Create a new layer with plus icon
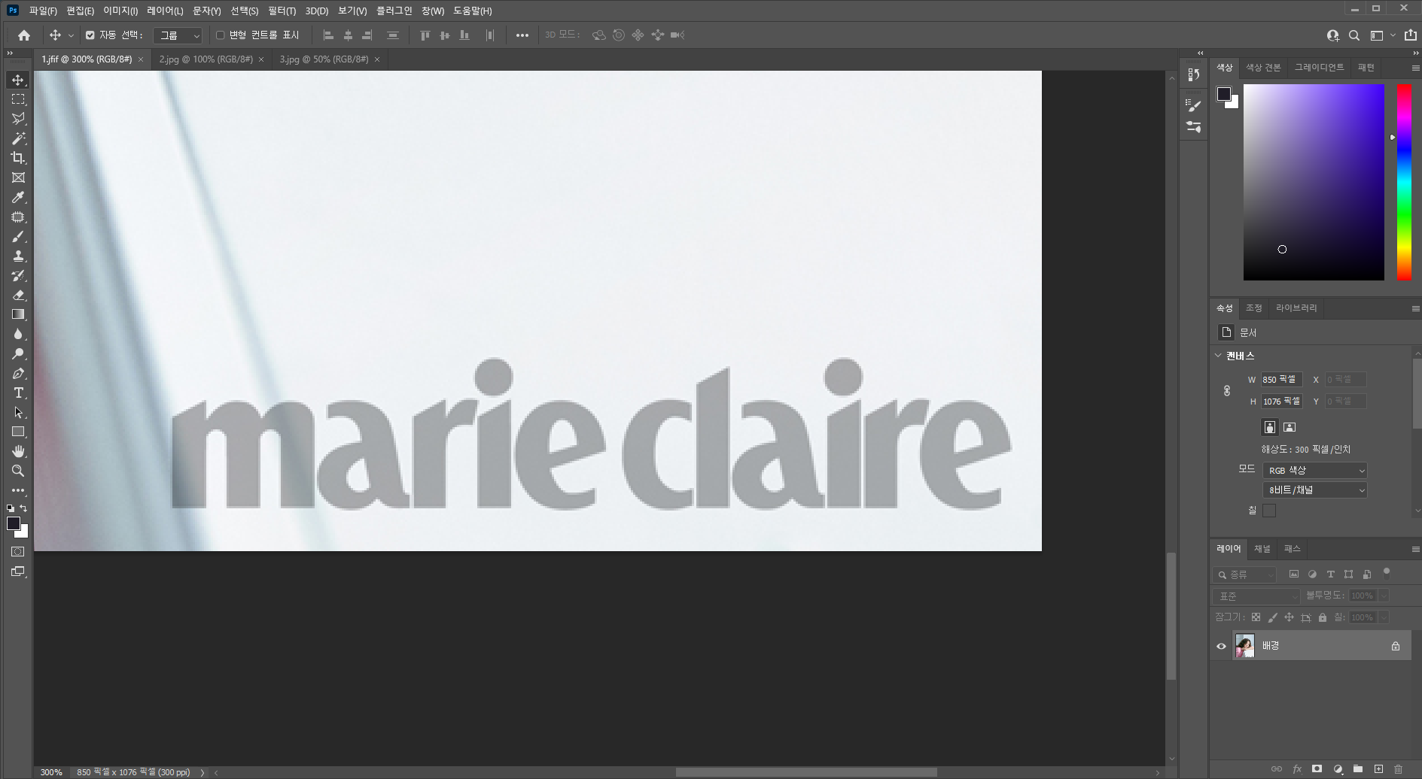This screenshot has height=779, width=1422. [x=1378, y=769]
